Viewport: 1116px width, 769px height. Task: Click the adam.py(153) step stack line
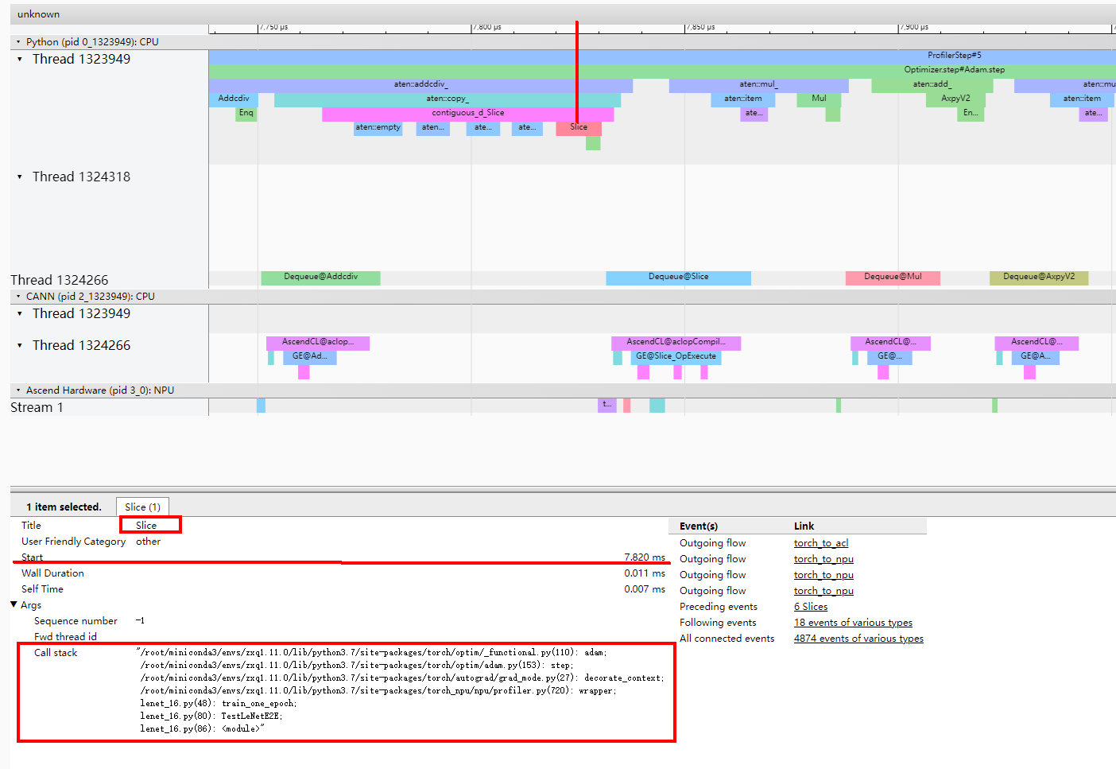coord(356,666)
